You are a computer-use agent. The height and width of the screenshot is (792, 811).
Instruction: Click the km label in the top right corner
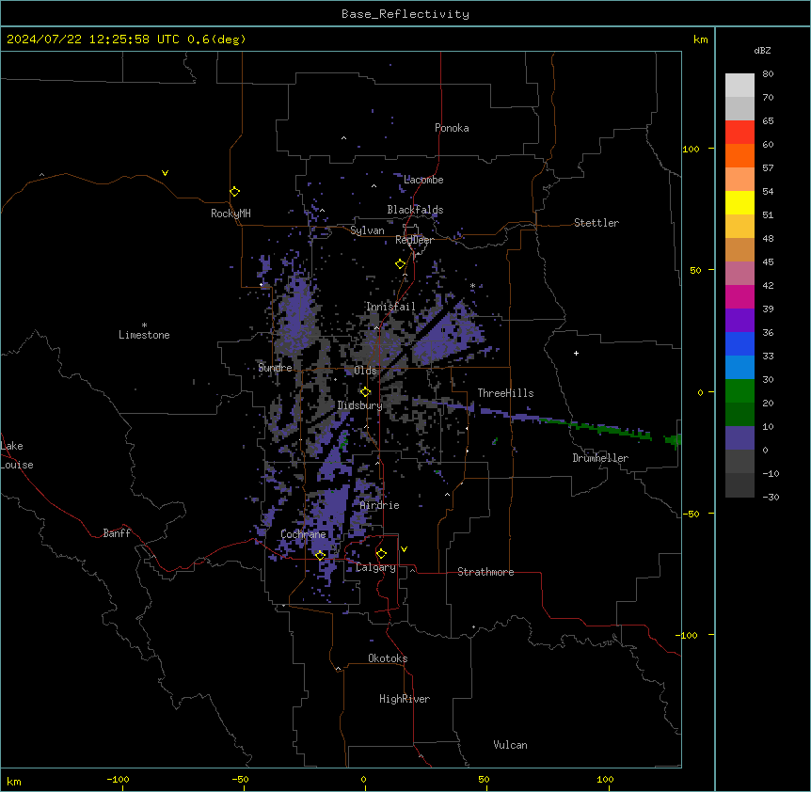[701, 40]
